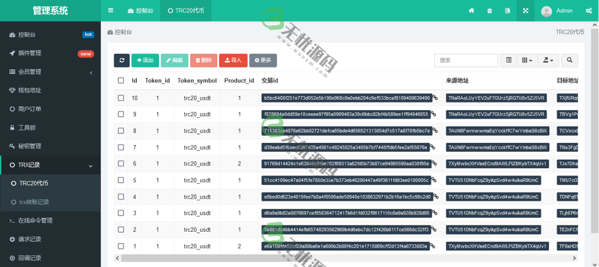This screenshot has height=267, width=599.
Task: Open the export dropdown
Action: 548,60
